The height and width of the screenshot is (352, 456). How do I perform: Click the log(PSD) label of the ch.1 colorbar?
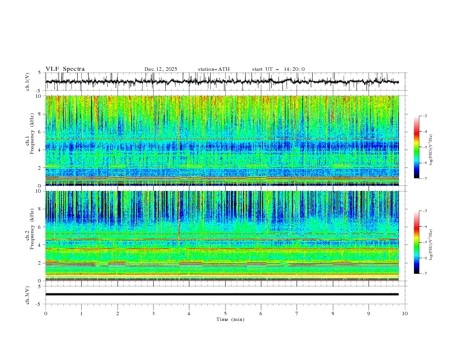click(431, 150)
